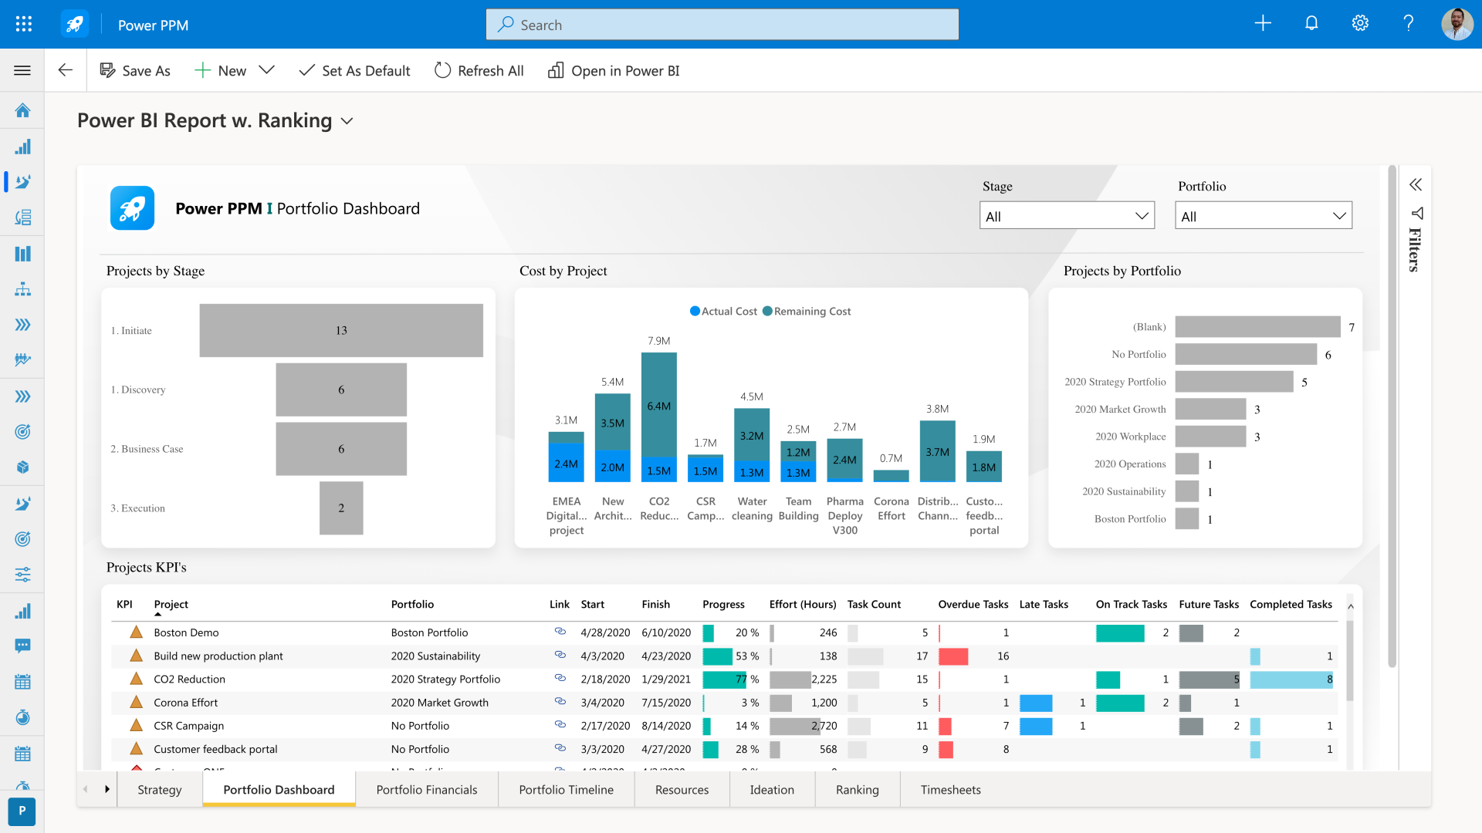Sort by Progress column header

point(723,605)
